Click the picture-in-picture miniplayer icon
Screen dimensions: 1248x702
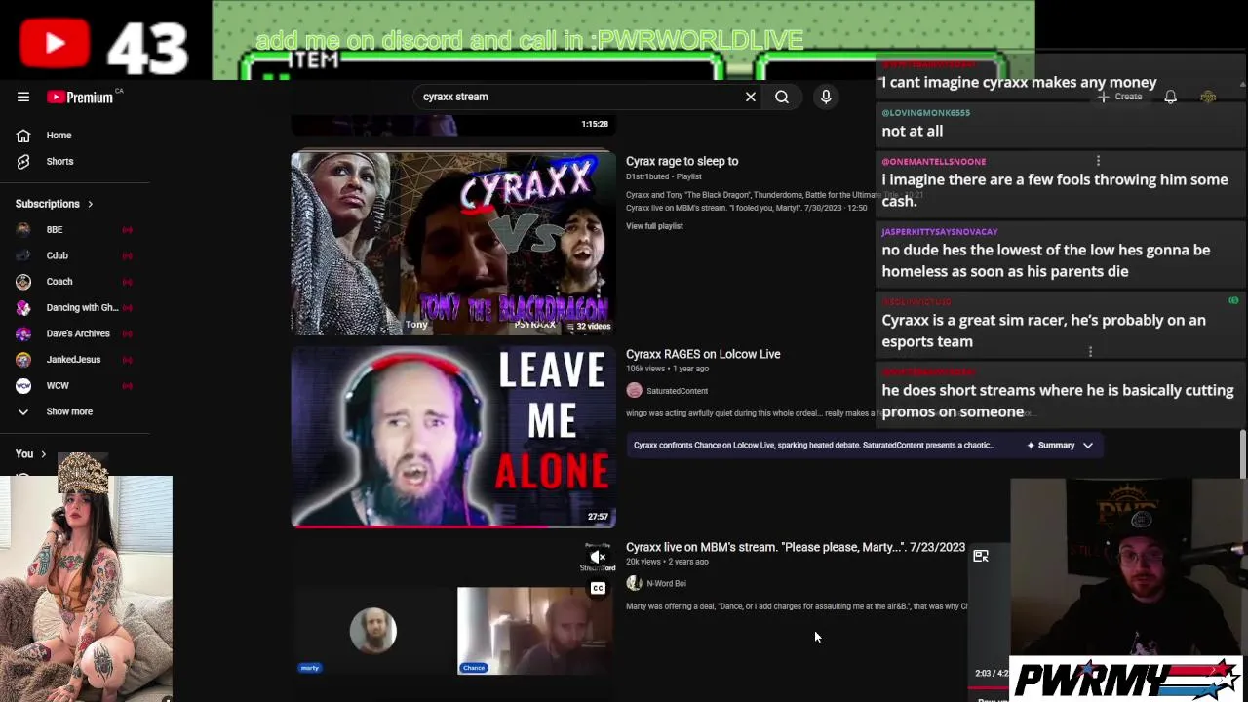pyautogui.click(x=981, y=556)
